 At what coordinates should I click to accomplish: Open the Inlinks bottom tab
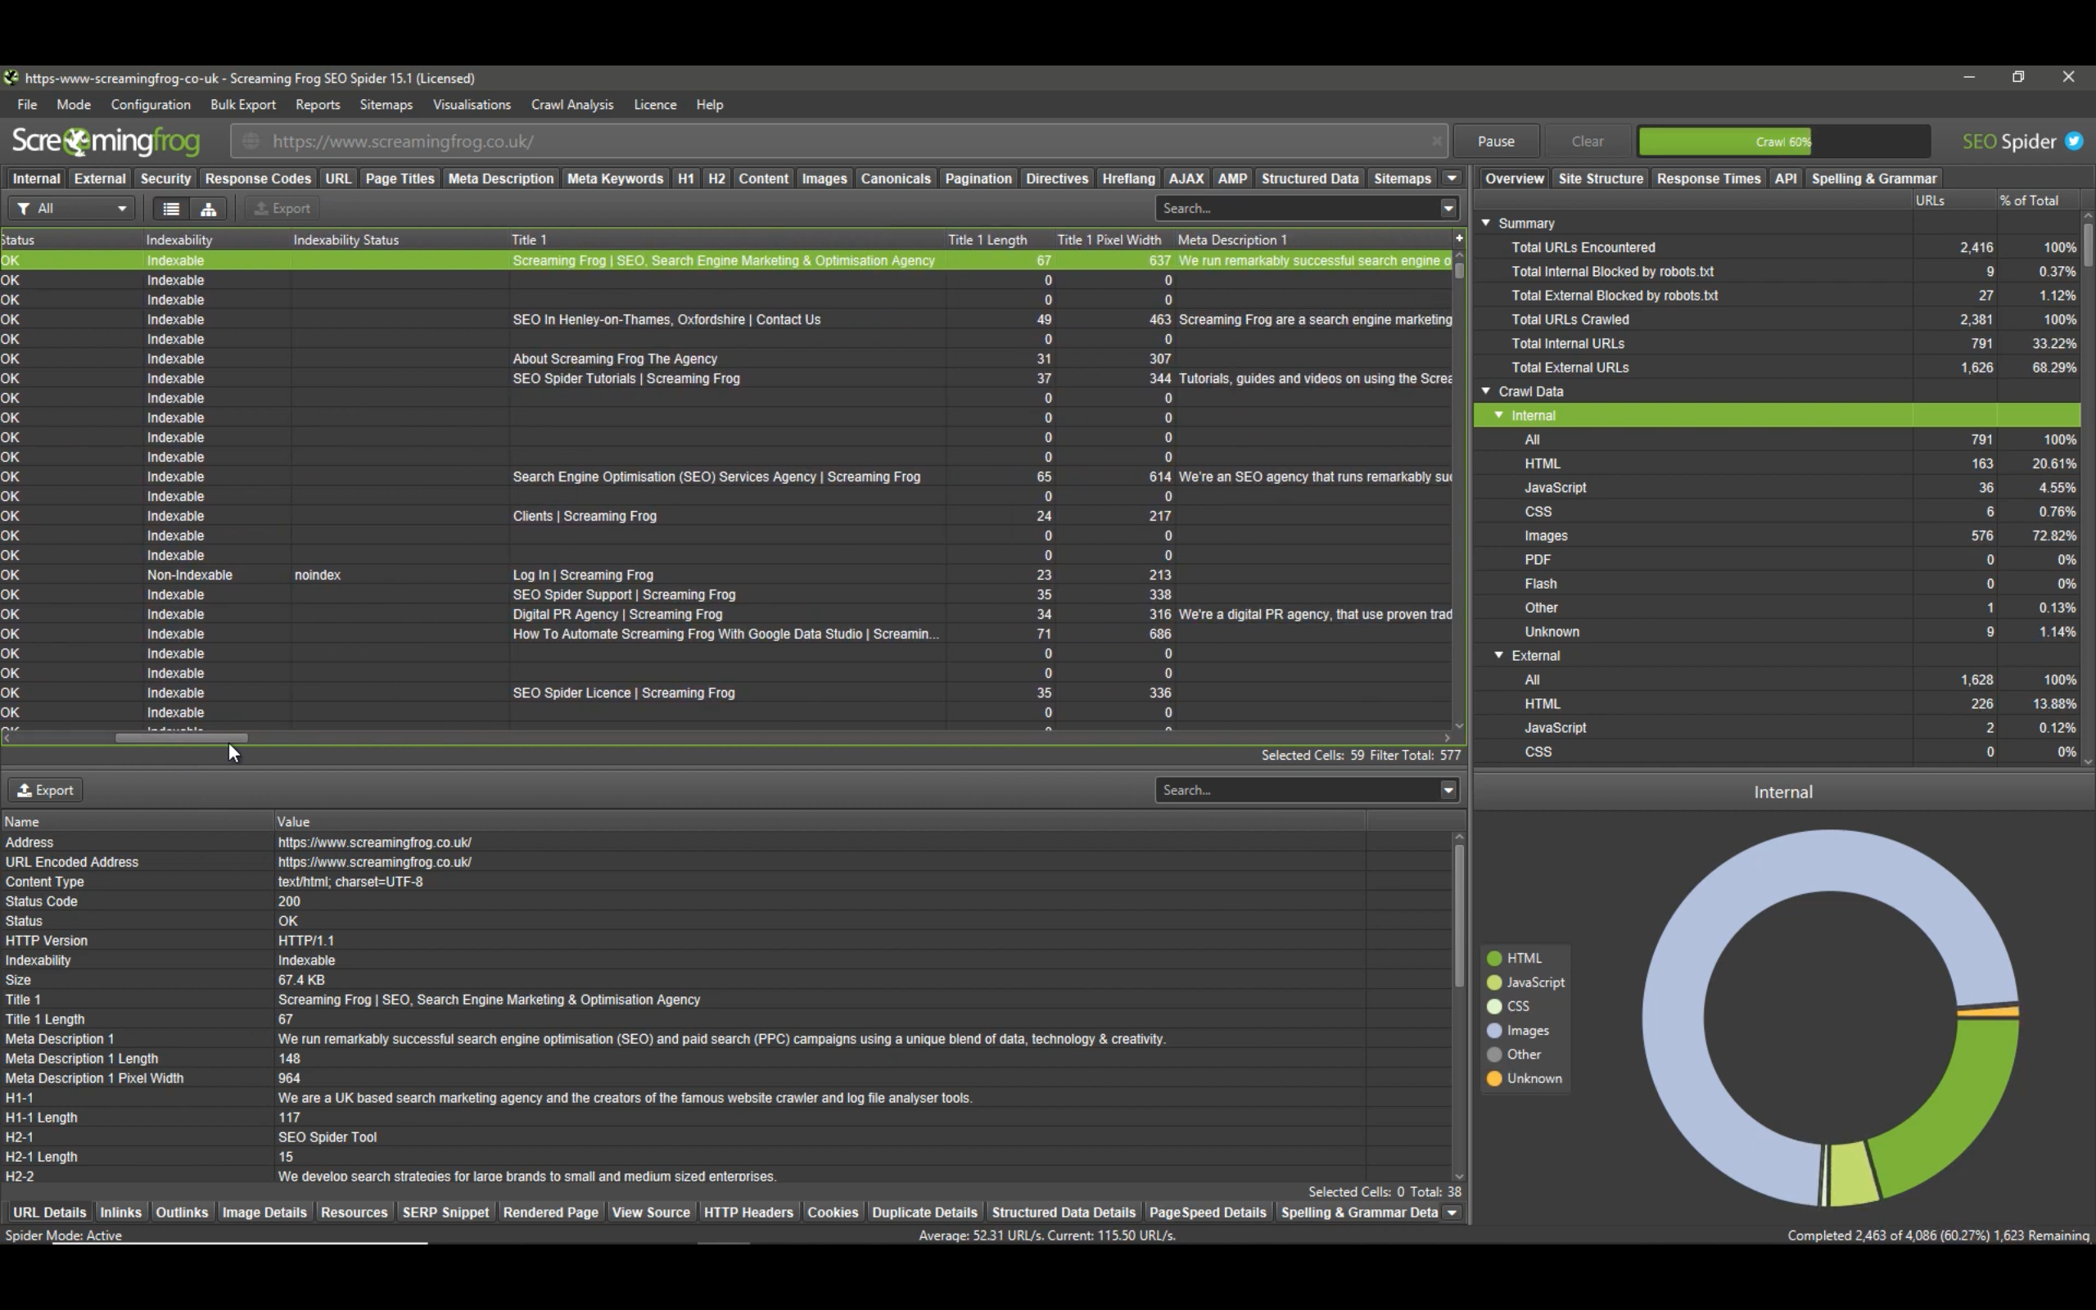click(120, 1212)
